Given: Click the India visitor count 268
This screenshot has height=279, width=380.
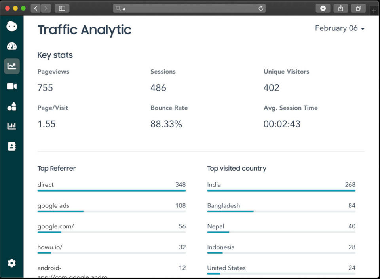Looking at the screenshot, I should pyautogui.click(x=350, y=184).
